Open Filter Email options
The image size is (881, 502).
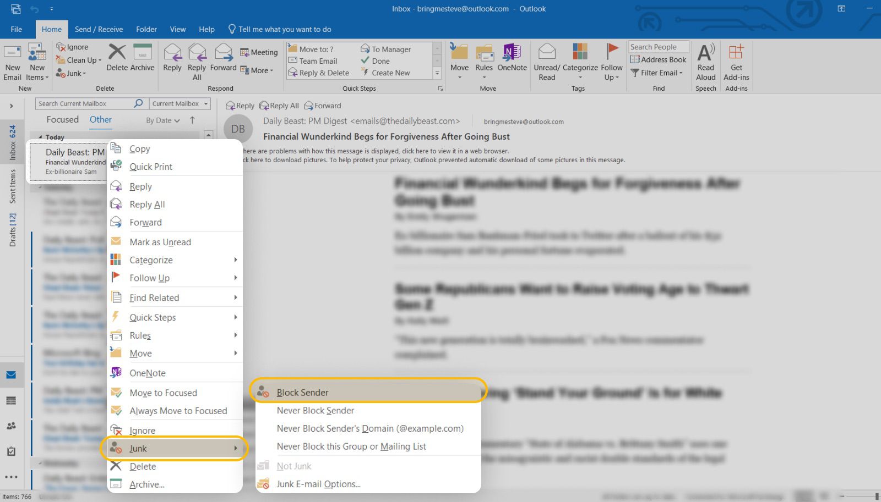pos(657,73)
